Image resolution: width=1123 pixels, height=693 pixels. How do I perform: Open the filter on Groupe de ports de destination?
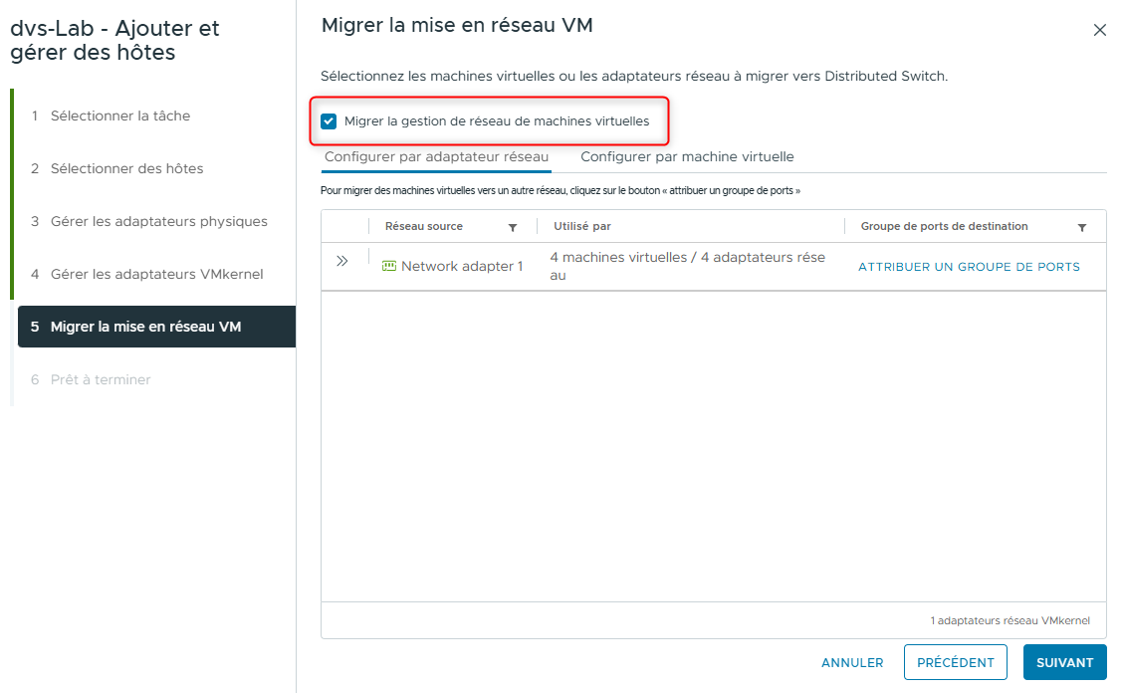pos(1082,226)
